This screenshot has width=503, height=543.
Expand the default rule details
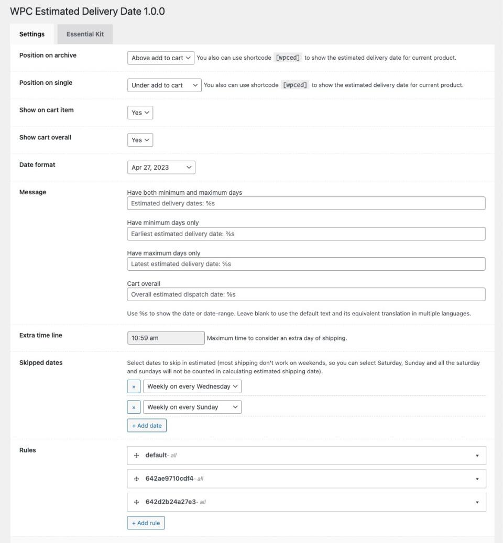point(477,455)
